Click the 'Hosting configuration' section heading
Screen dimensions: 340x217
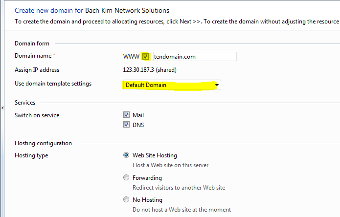tap(43, 143)
